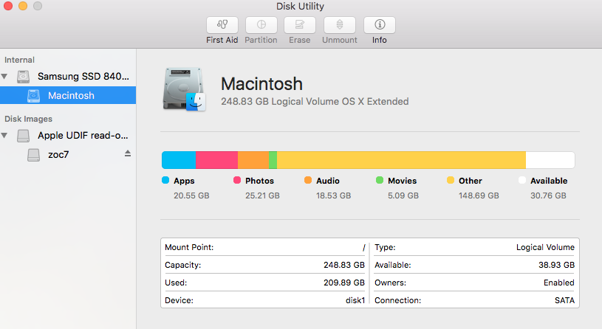The height and width of the screenshot is (329, 602).
Task: Click the orange Audio legend dot
Action: [x=308, y=180]
